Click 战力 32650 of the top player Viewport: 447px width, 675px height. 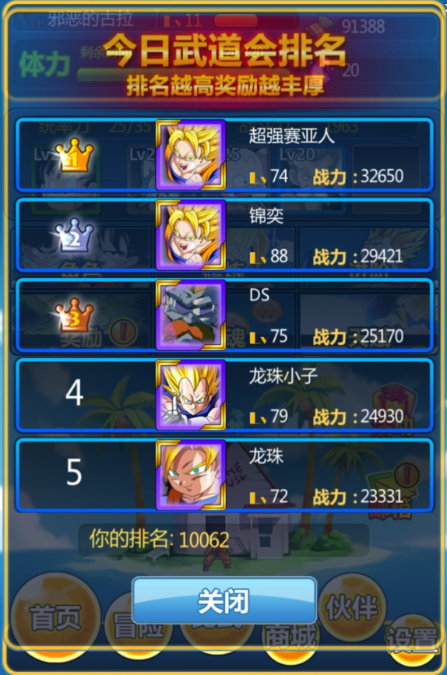[x=358, y=177]
